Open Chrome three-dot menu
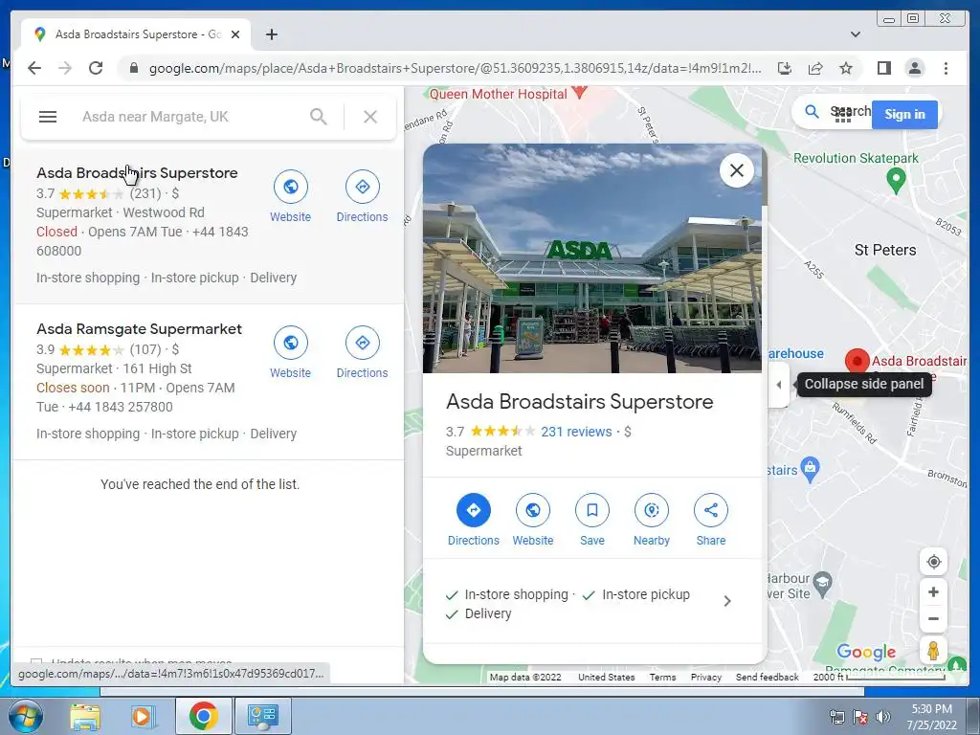The image size is (980, 735). (x=947, y=68)
